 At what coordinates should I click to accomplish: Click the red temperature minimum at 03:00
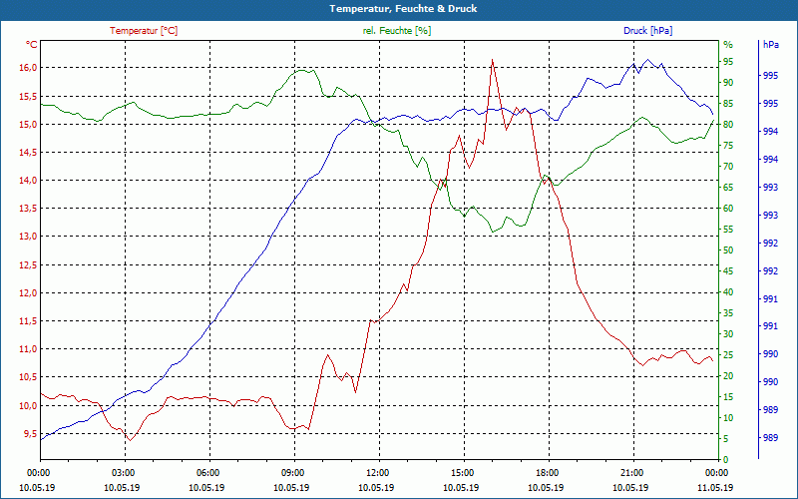point(130,440)
